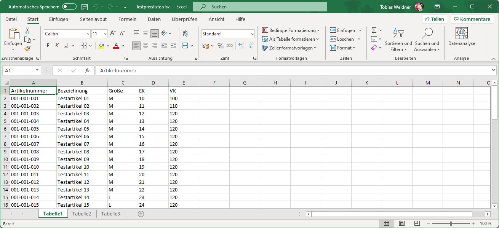Switch to page layout view in status bar

click(401, 223)
